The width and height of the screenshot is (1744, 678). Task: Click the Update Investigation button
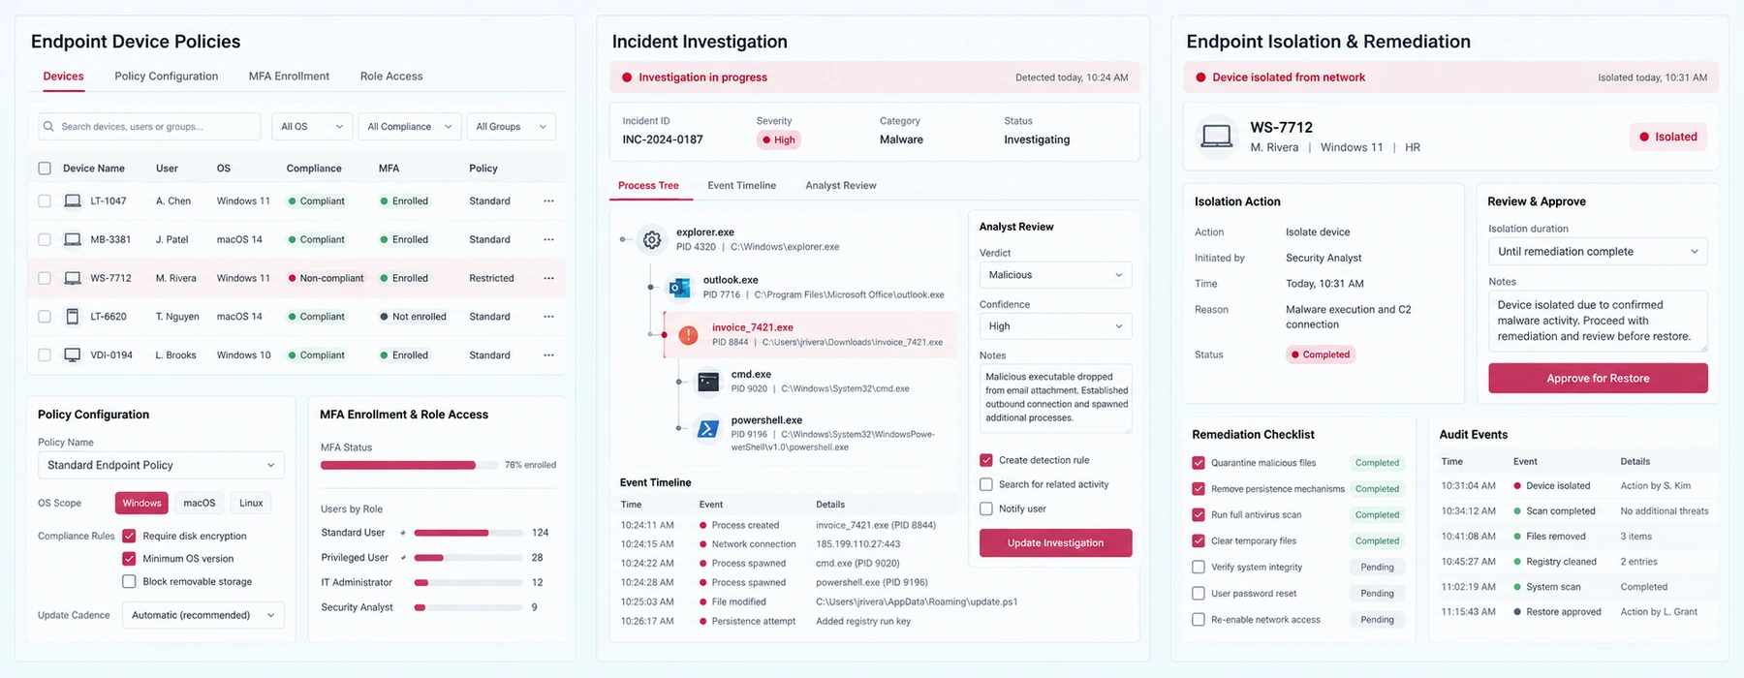point(1055,543)
